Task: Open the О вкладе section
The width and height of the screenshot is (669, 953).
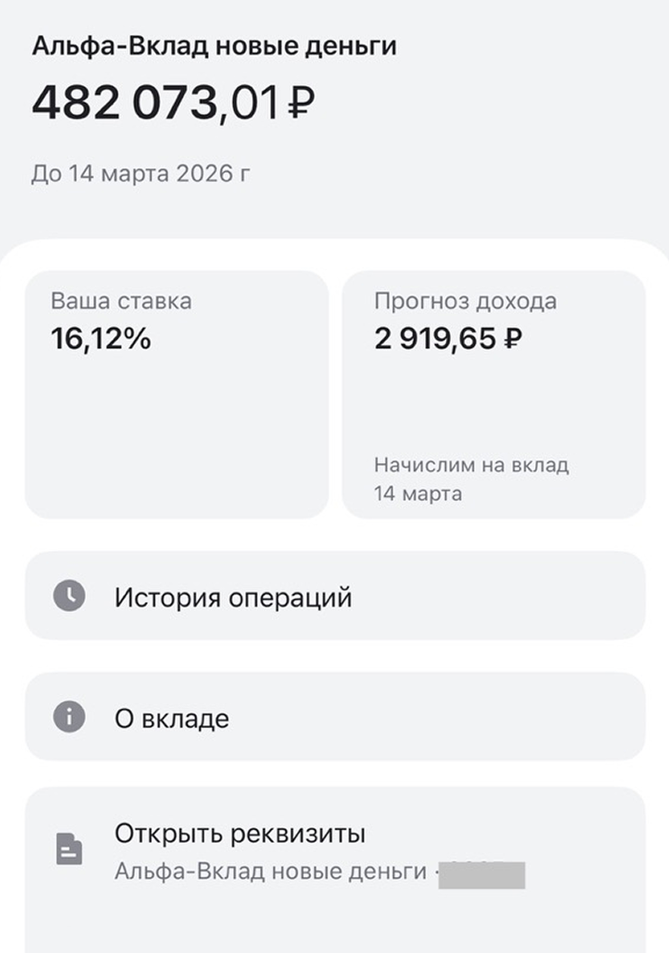Action: (171, 719)
